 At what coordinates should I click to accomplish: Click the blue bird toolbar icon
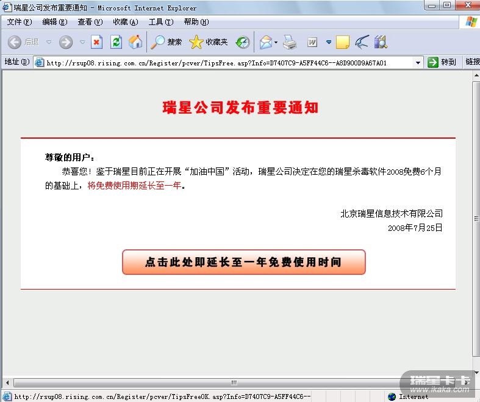pos(362,42)
